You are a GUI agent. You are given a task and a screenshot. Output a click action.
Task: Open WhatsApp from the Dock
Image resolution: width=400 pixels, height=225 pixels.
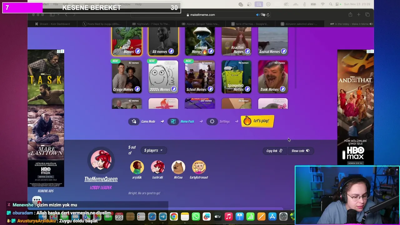196,217
